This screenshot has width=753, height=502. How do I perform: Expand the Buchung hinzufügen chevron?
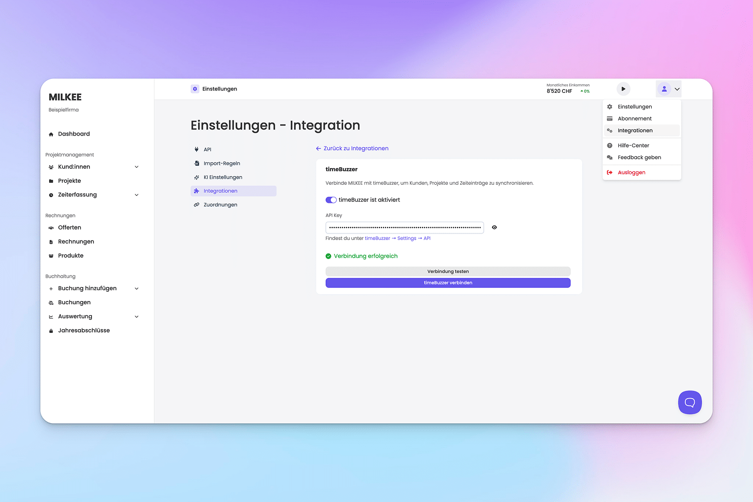click(137, 289)
